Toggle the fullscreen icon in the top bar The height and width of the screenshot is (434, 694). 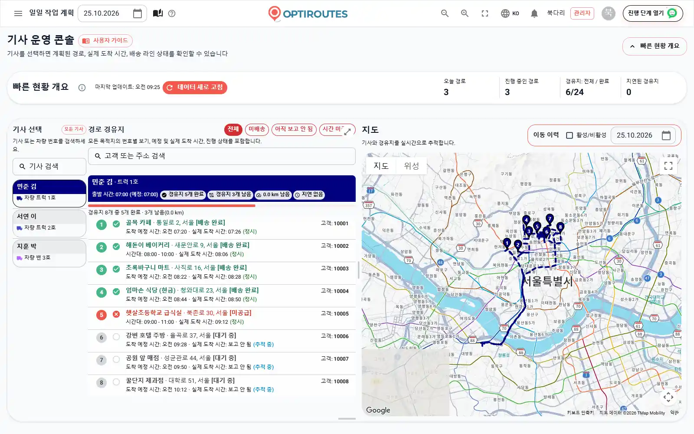(x=485, y=13)
